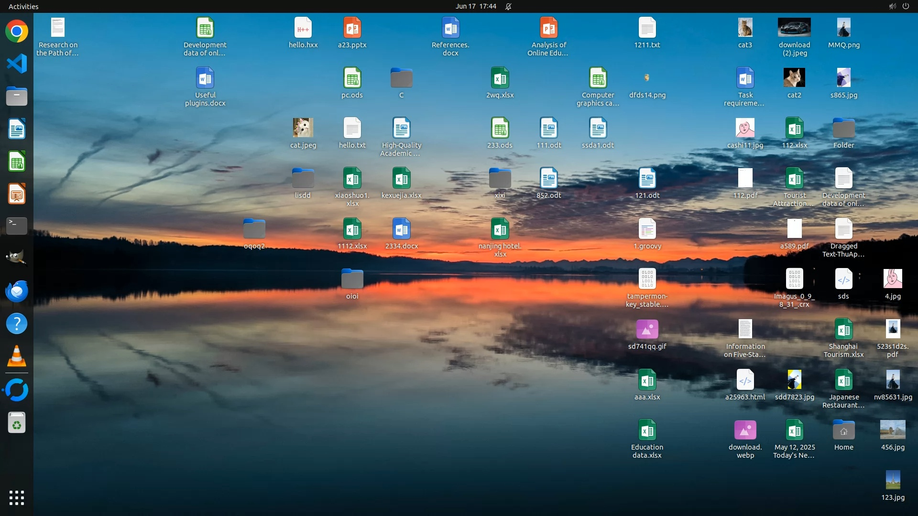The height and width of the screenshot is (516, 918).
Task: Launch Visual Studio Code from dock
Action: [17, 64]
